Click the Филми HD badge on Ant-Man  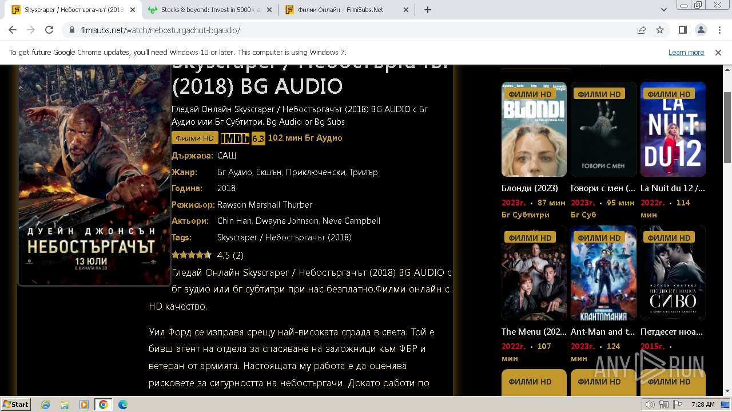click(x=599, y=237)
